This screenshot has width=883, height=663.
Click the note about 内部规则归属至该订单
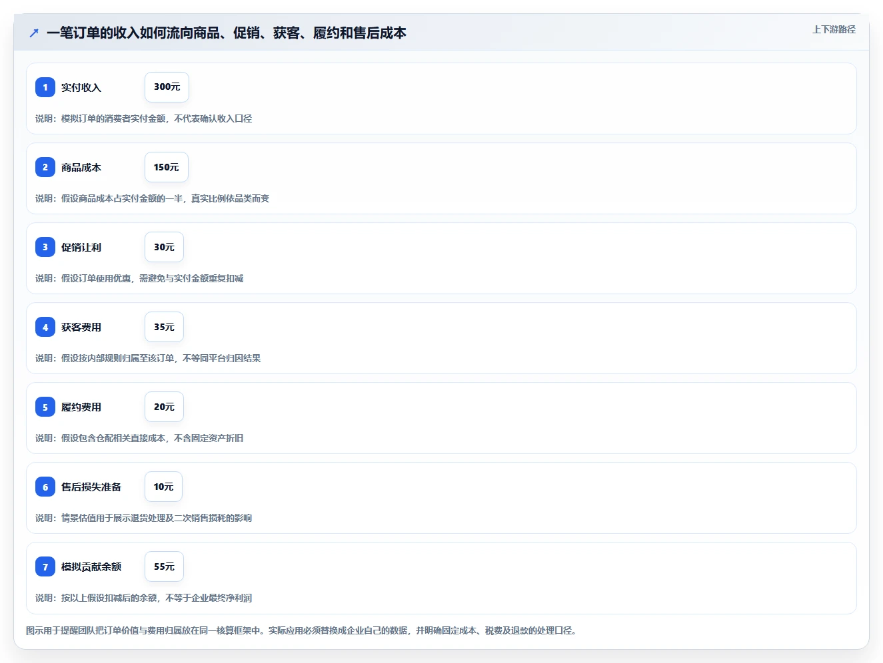[148, 358]
